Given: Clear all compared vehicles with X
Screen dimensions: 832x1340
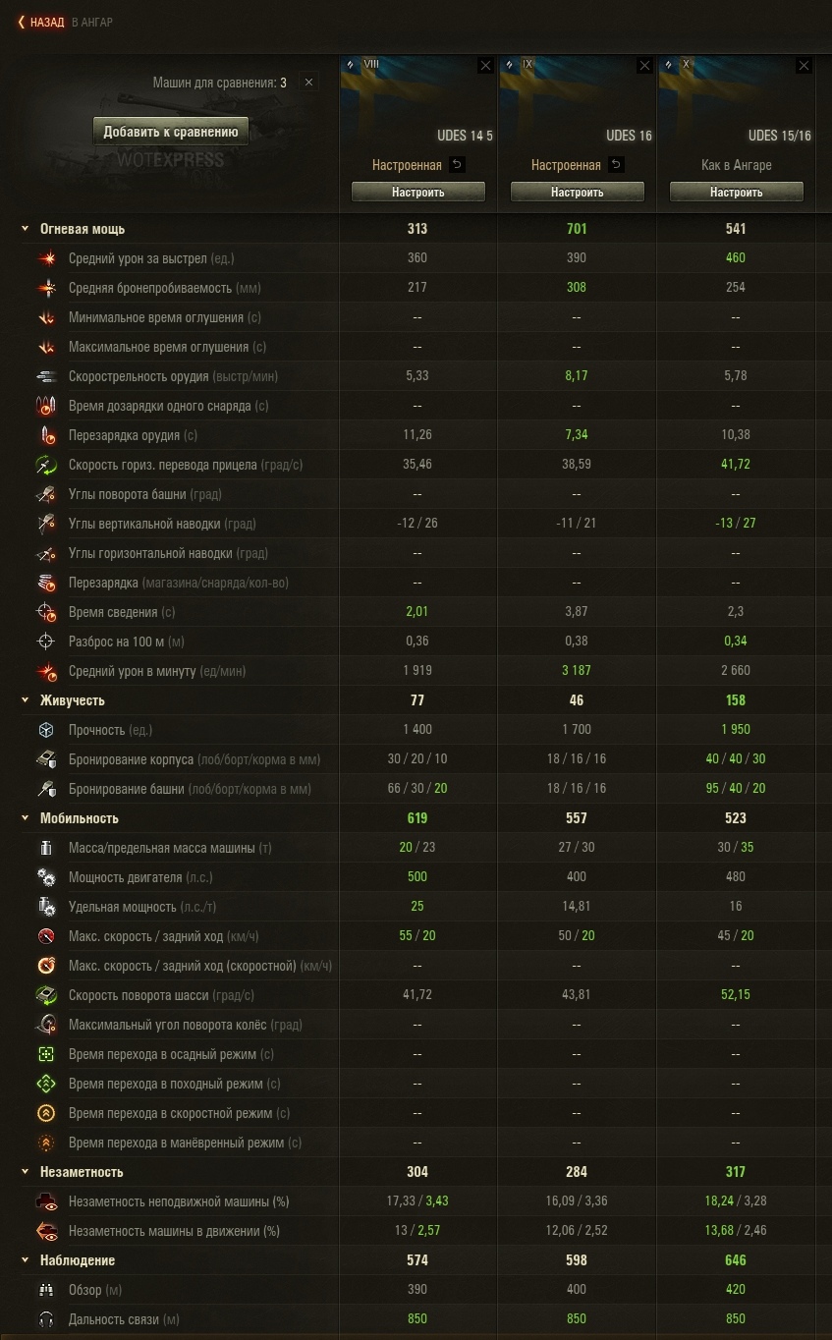Looking at the screenshot, I should click(309, 83).
